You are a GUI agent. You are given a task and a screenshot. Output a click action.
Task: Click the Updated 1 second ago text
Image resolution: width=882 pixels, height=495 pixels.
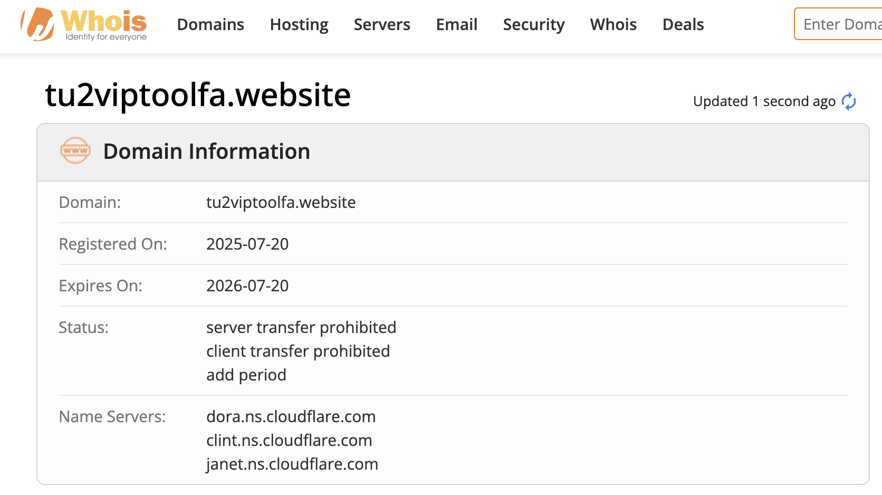click(x=764, y=101)
